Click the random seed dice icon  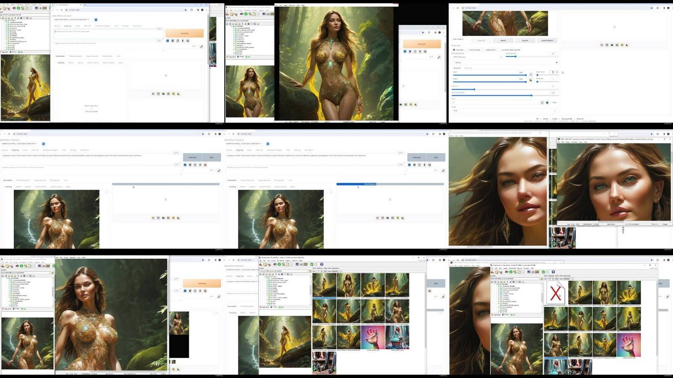[x=542, y=102]
